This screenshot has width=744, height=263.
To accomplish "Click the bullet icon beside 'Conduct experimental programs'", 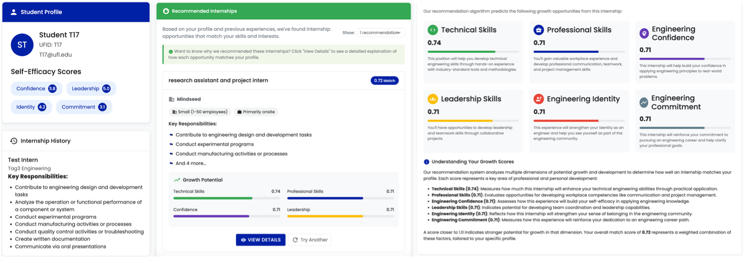I will [171, 144].
